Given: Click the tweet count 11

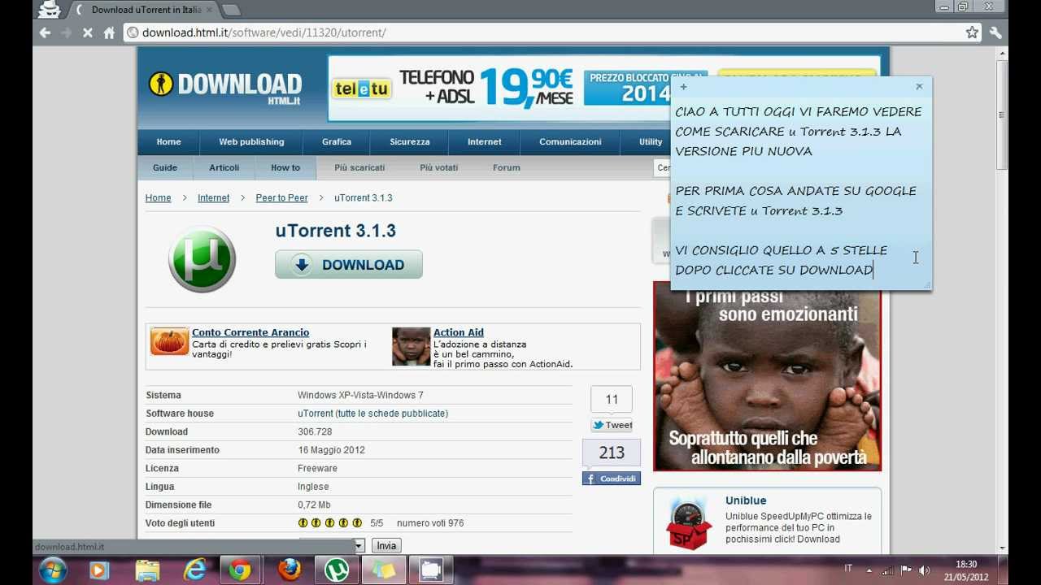Looking at the screenshot, I should pos(612,400).
